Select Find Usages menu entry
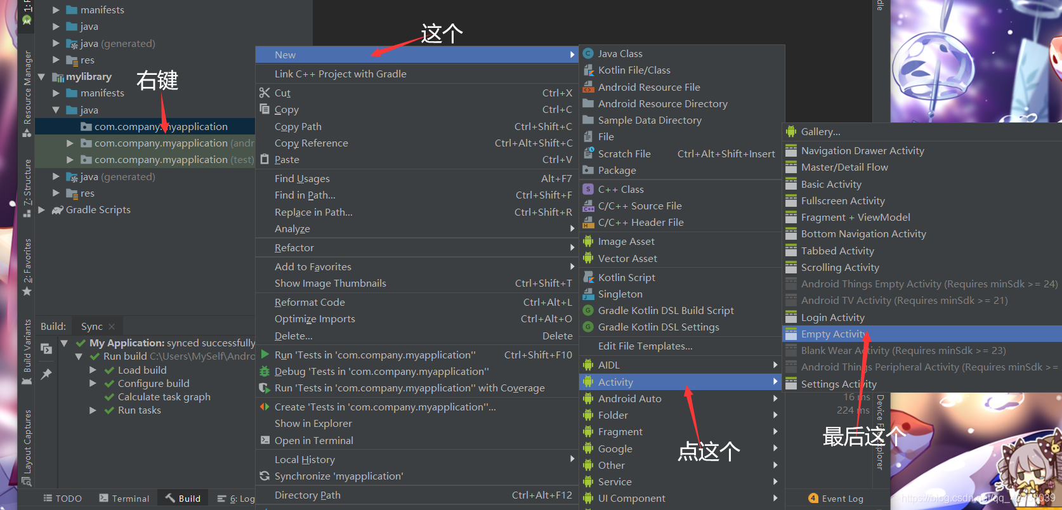 pos(417,178)
